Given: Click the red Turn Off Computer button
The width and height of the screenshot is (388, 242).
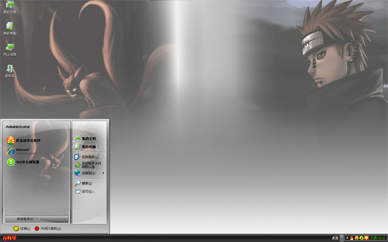Looking at the screenshot, I should (x=48, y=228).
